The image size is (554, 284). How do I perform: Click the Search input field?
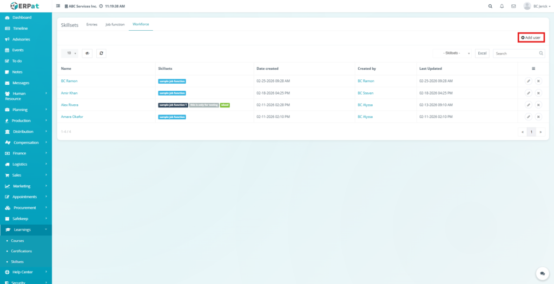click(515, 53)
